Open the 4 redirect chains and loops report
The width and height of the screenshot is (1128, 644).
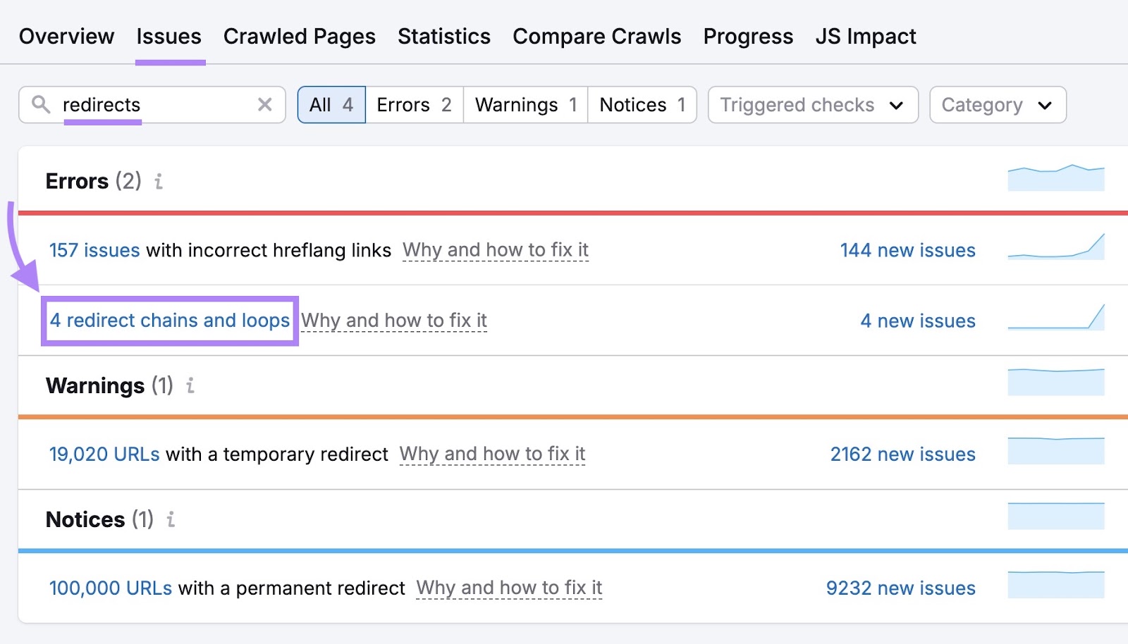[170, 321]
